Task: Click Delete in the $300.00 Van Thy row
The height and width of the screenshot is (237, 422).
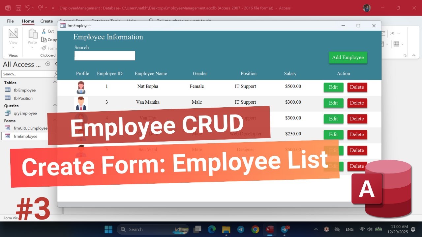Action: 357,119
